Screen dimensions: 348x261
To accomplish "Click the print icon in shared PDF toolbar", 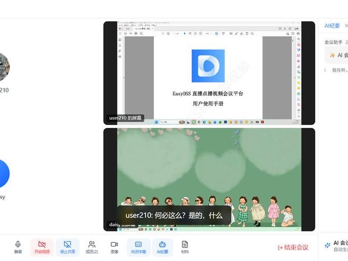I will click(x=136, y=33).
